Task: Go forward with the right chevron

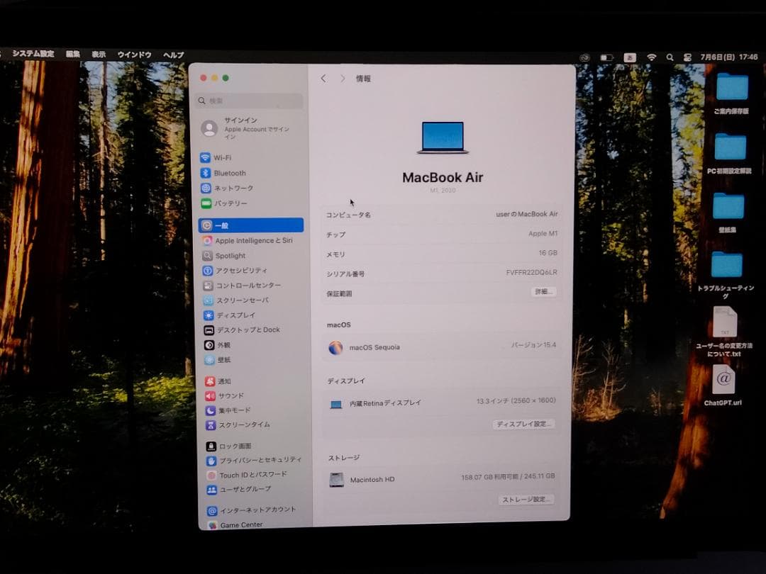Action: coord(343,78)
